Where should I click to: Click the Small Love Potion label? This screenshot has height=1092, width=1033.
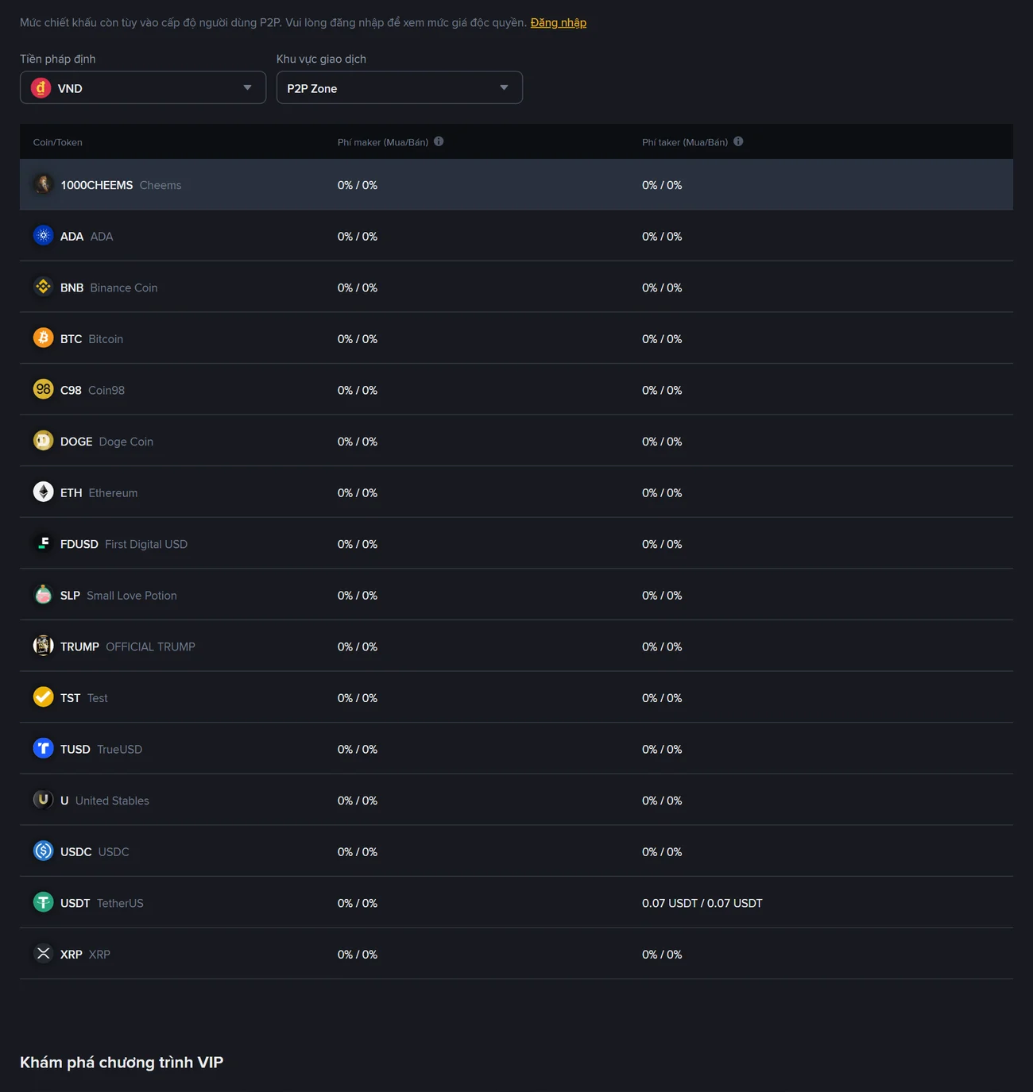[x=132, y=596]
